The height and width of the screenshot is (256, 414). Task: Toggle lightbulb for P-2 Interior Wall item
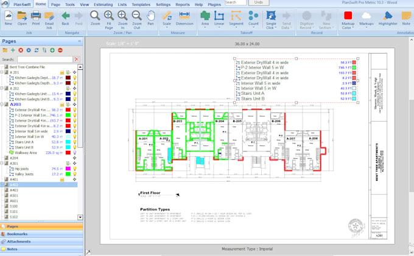(x=75, y=115)
